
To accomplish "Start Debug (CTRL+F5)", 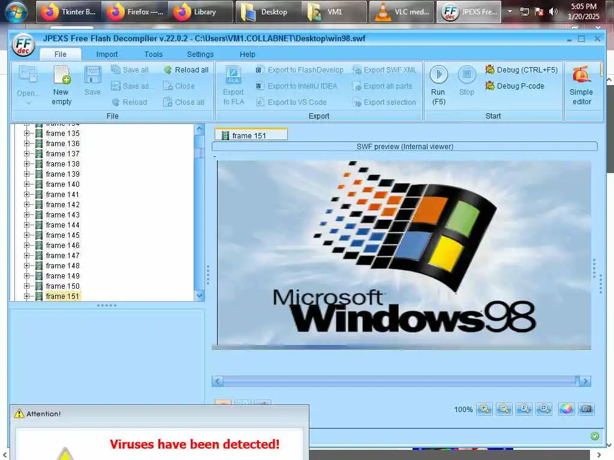I will pyautogui.click(x=521, y=69).
